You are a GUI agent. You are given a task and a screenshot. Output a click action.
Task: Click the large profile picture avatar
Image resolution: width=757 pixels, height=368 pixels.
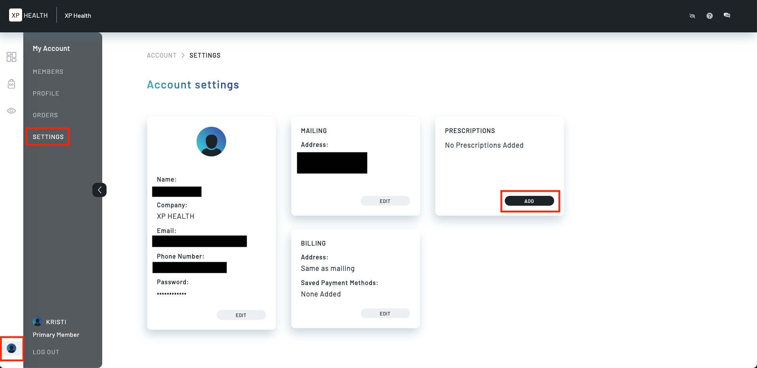click(211, 141)
